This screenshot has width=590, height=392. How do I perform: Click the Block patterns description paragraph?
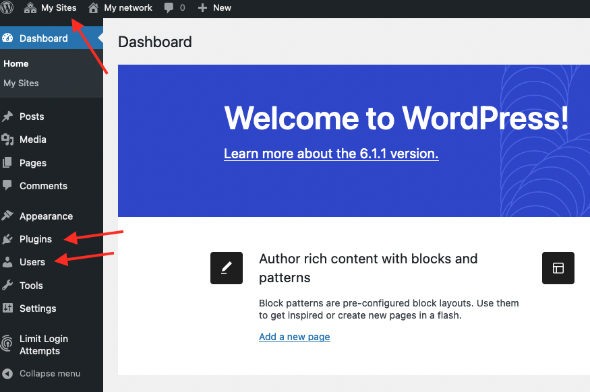tap(388, 309)
